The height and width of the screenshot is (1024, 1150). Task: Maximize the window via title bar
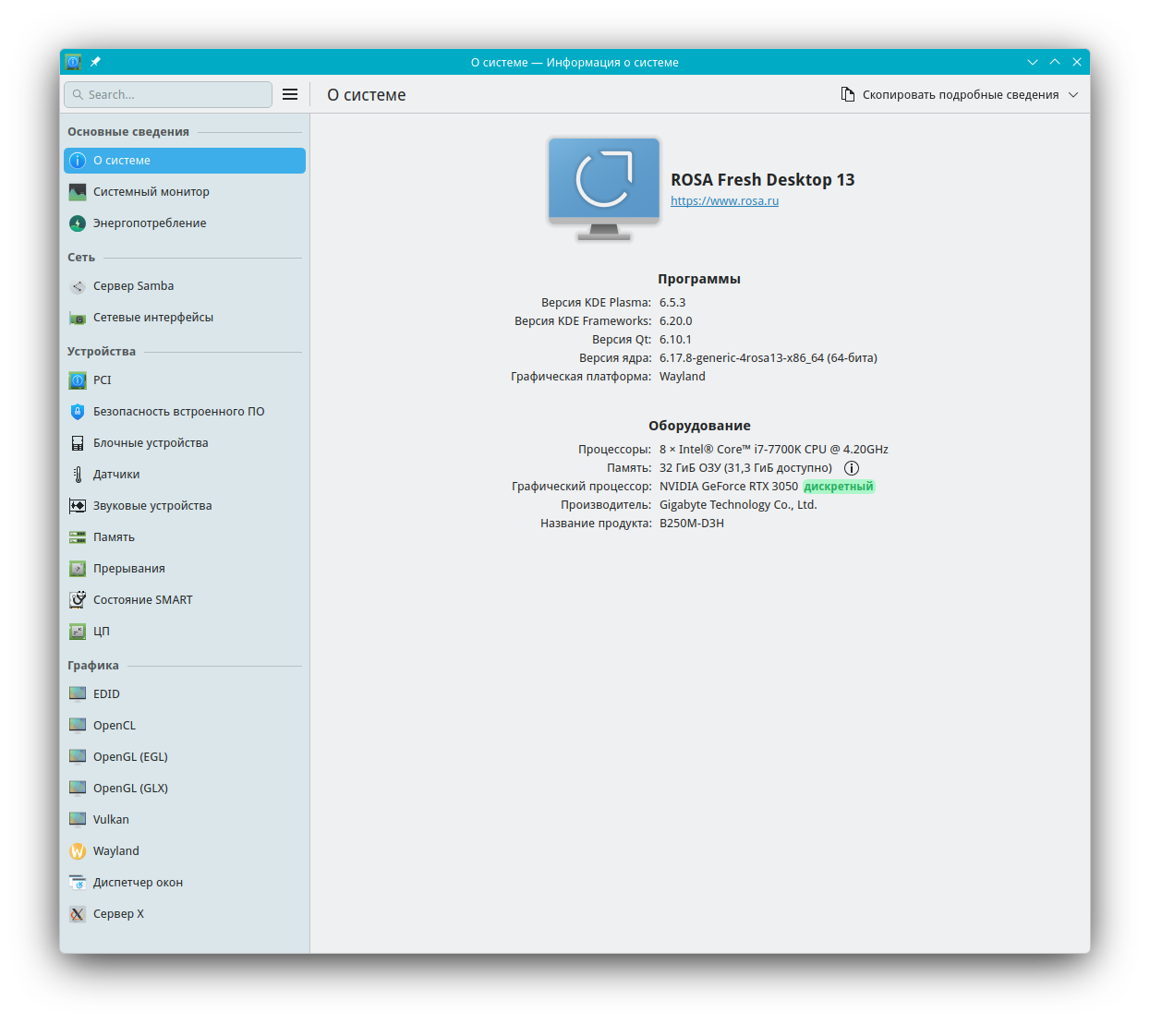coord(1055,62)
